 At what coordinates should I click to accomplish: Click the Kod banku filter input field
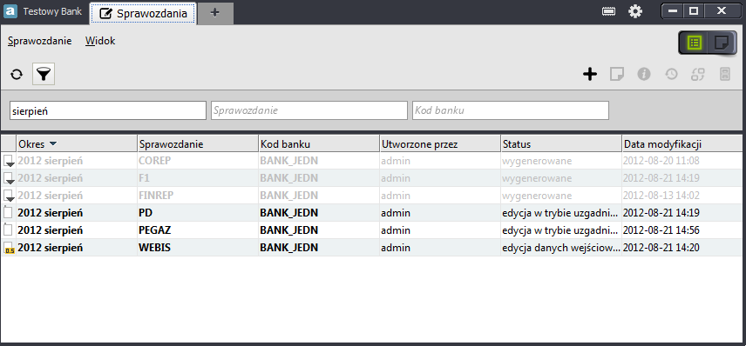point(511,110)
